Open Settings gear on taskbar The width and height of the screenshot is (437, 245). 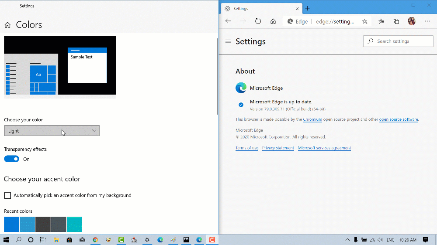[x=147, y=240]
